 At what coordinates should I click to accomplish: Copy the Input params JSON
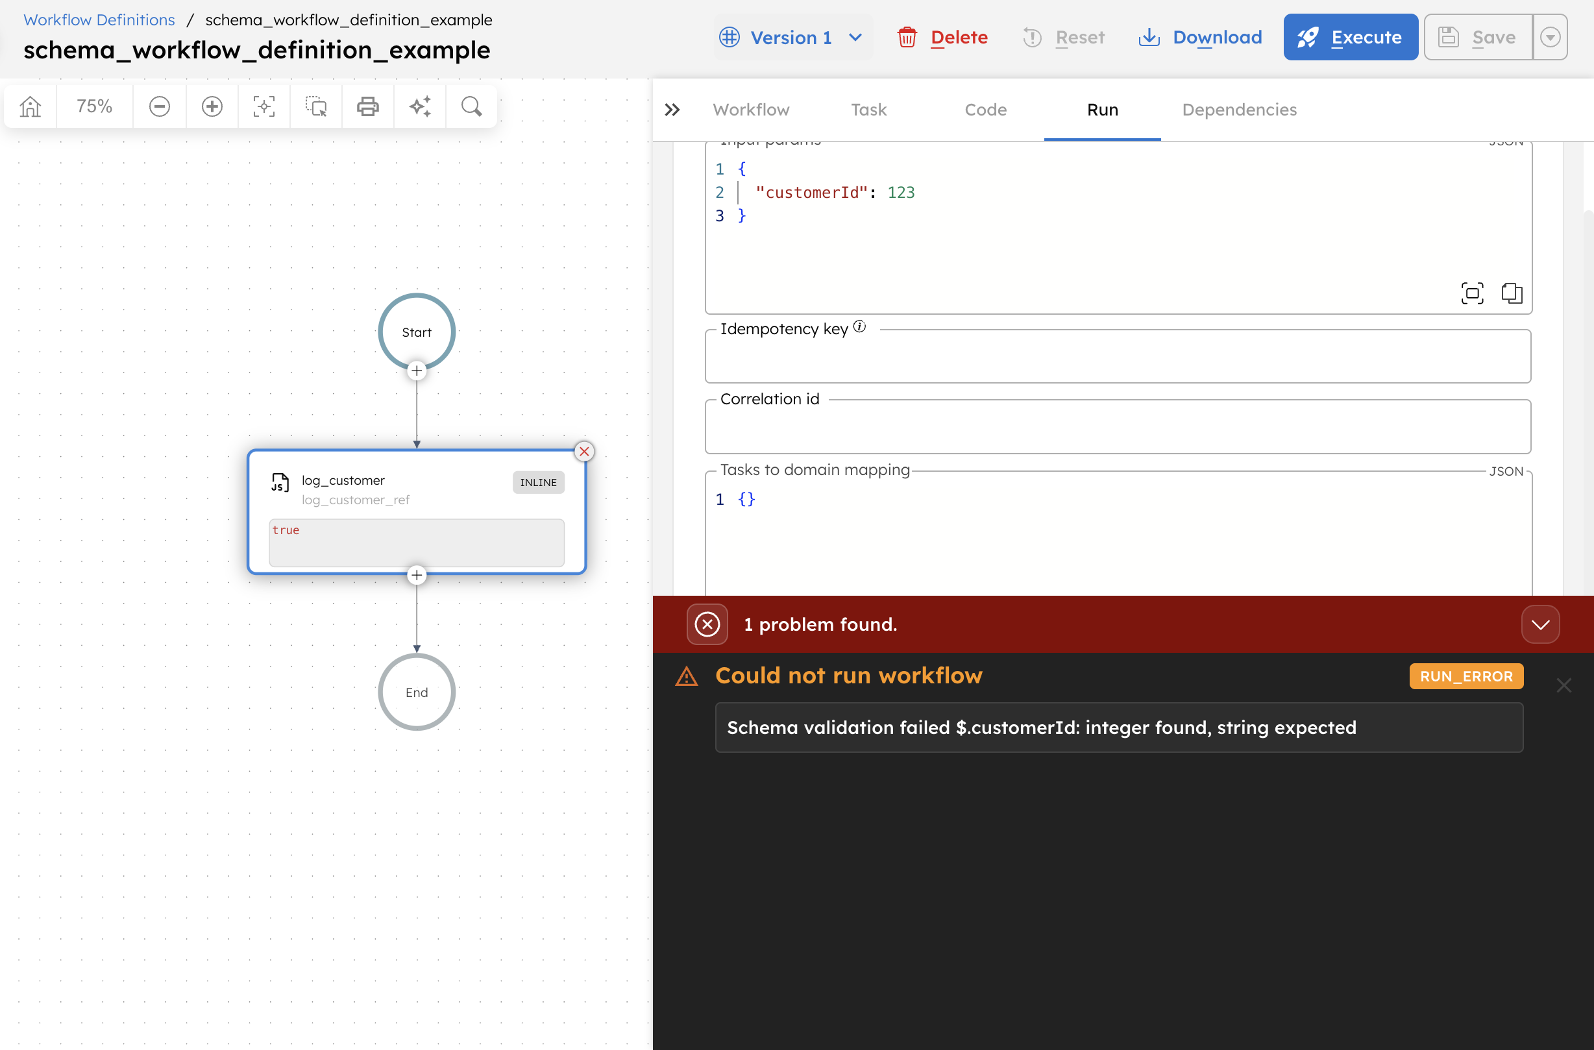point(1512,293)
